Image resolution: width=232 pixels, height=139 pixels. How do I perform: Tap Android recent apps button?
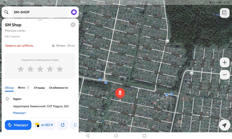145,136
